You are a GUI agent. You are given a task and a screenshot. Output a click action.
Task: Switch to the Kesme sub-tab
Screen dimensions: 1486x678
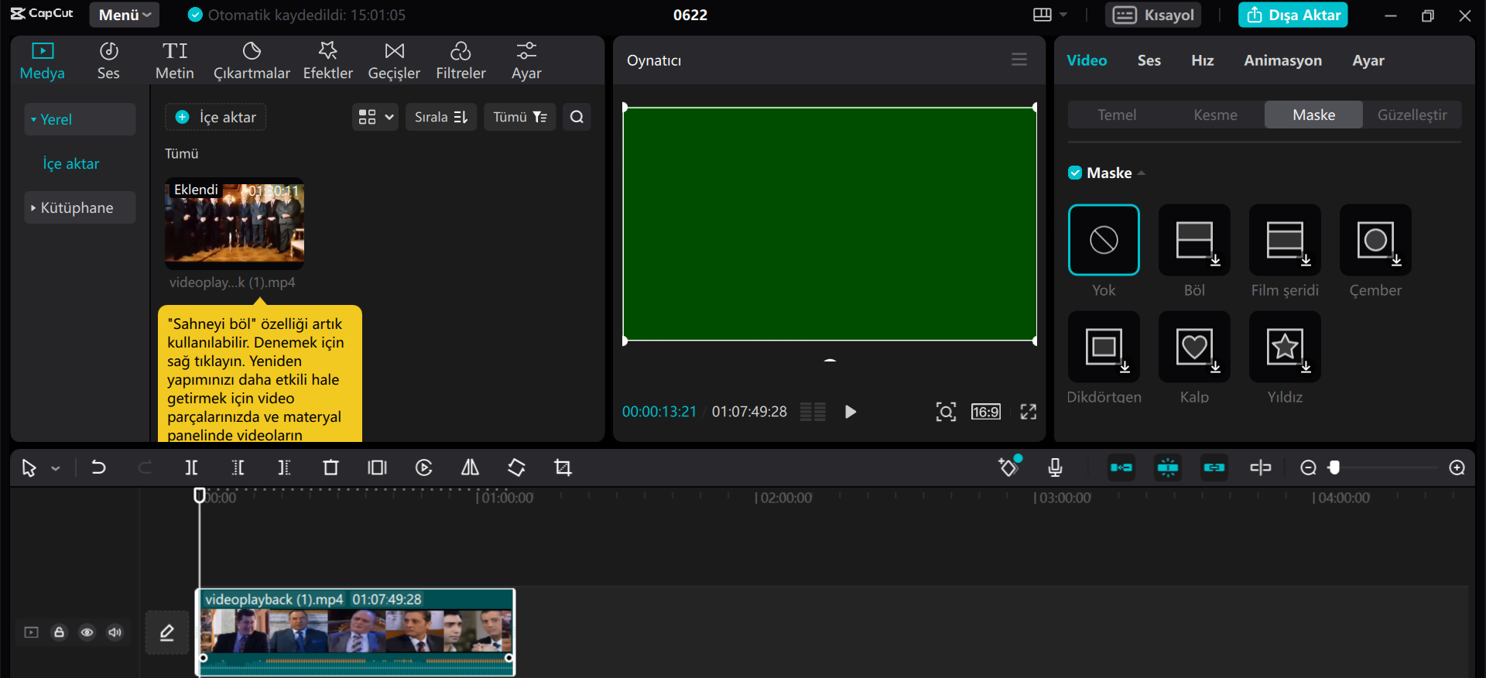[1215, 115]
